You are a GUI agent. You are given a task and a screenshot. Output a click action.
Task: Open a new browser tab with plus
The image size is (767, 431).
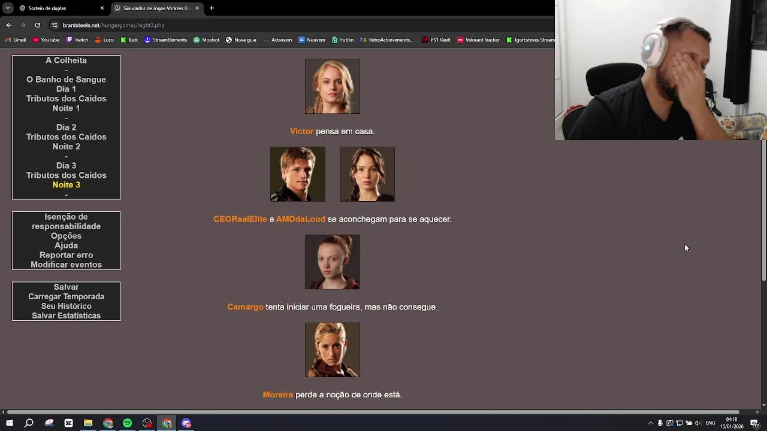(x=212, y=8)
